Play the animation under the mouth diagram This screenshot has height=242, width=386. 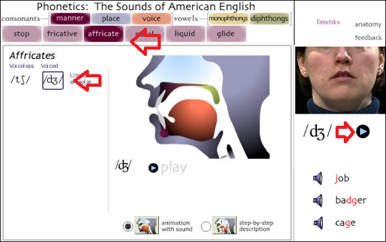click(153, 168)
